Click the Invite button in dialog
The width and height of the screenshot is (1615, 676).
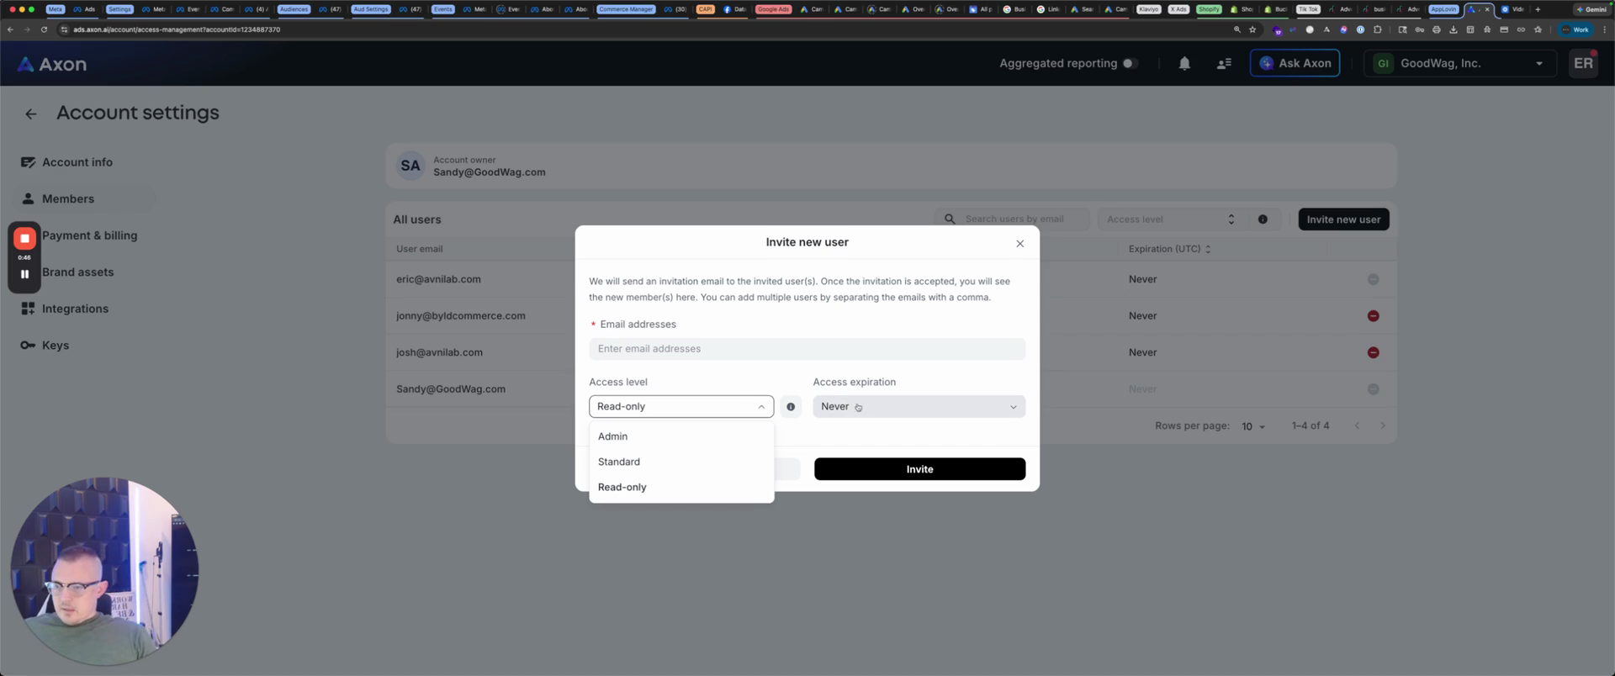pos(919,469)
